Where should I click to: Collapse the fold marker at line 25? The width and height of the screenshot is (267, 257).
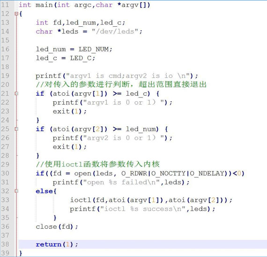click(16, 129)
